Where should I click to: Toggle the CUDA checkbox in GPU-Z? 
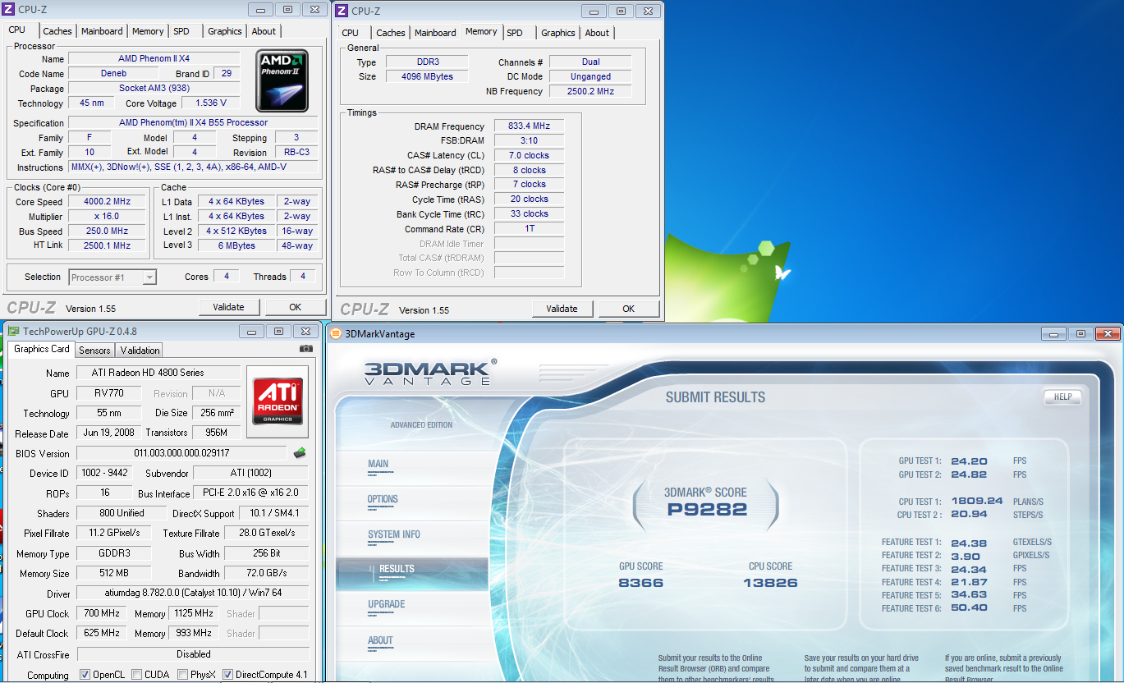click(136, 675)
